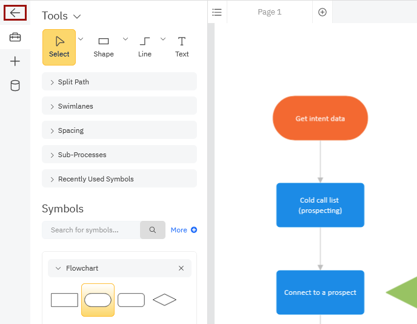Image resolution: width=417 pixels, height=324 pixels.
Task: Add a new page with plus button
Action: click(x=322, y=12)
